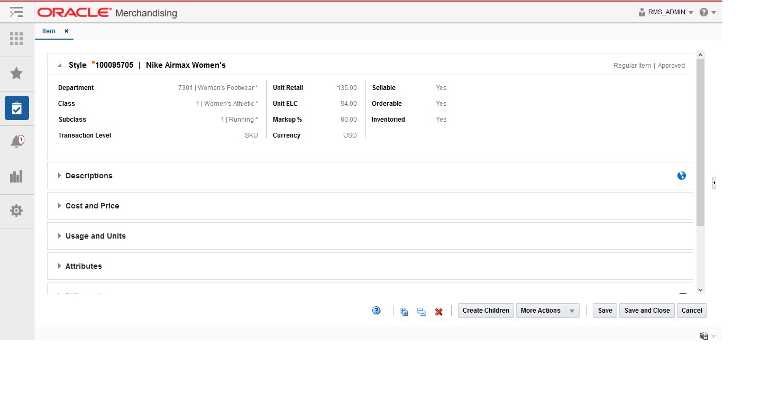View notifications via the bell icon
The width and height of the screenshot is (770, 419).
(16, 142)
